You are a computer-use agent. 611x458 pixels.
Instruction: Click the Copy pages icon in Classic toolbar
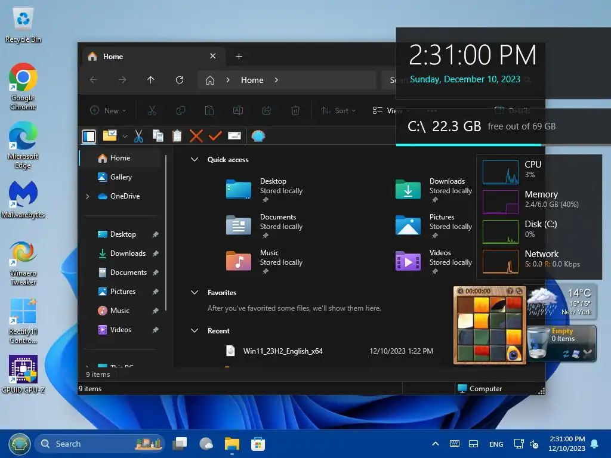[158, 135]
